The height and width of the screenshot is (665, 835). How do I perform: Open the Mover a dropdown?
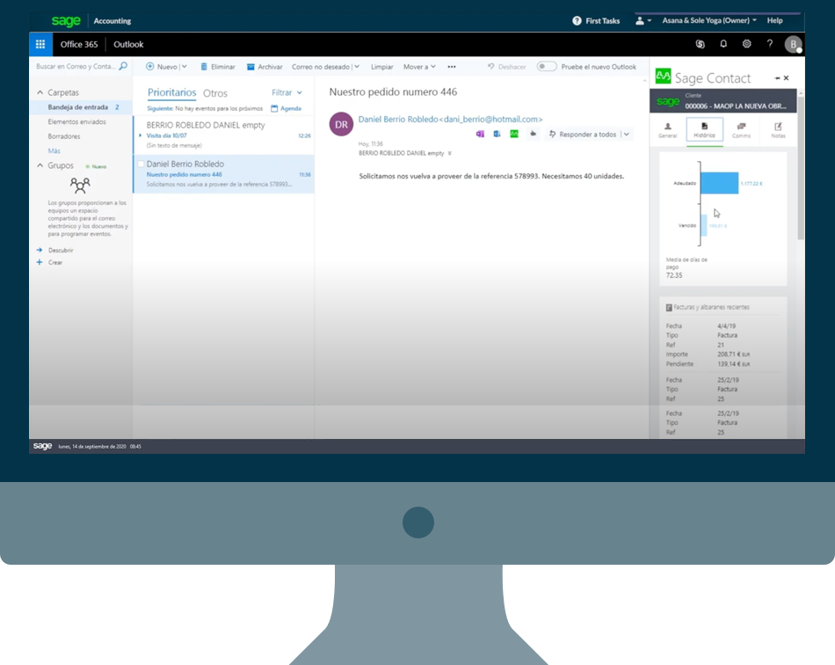pyautogui.click(x=419, y=67)
